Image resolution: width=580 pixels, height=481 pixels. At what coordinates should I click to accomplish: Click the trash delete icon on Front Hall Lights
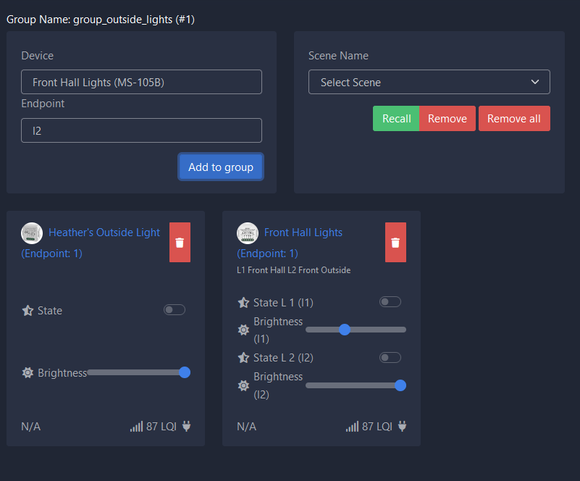[x=395, y=242]
